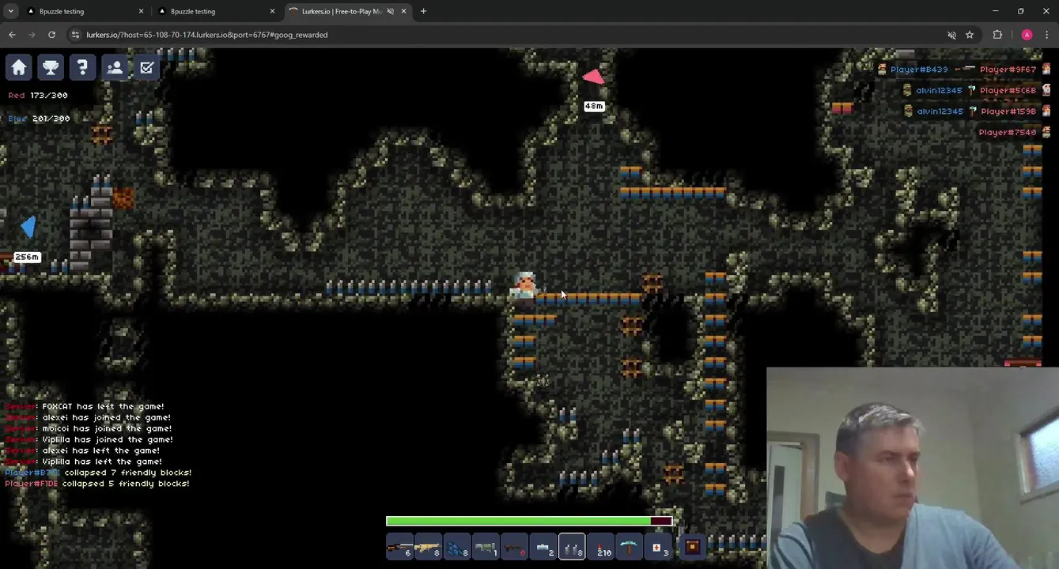Viewport: 1059px width, 569px height.
Task: Open the players list icon
Action: (x=115, y=67)
